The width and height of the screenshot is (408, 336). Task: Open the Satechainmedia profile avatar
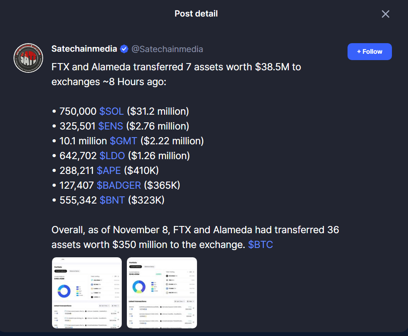[28, 58]
